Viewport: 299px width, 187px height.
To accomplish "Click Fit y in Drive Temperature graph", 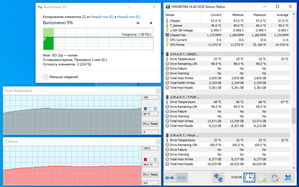I will coord(146,124).
